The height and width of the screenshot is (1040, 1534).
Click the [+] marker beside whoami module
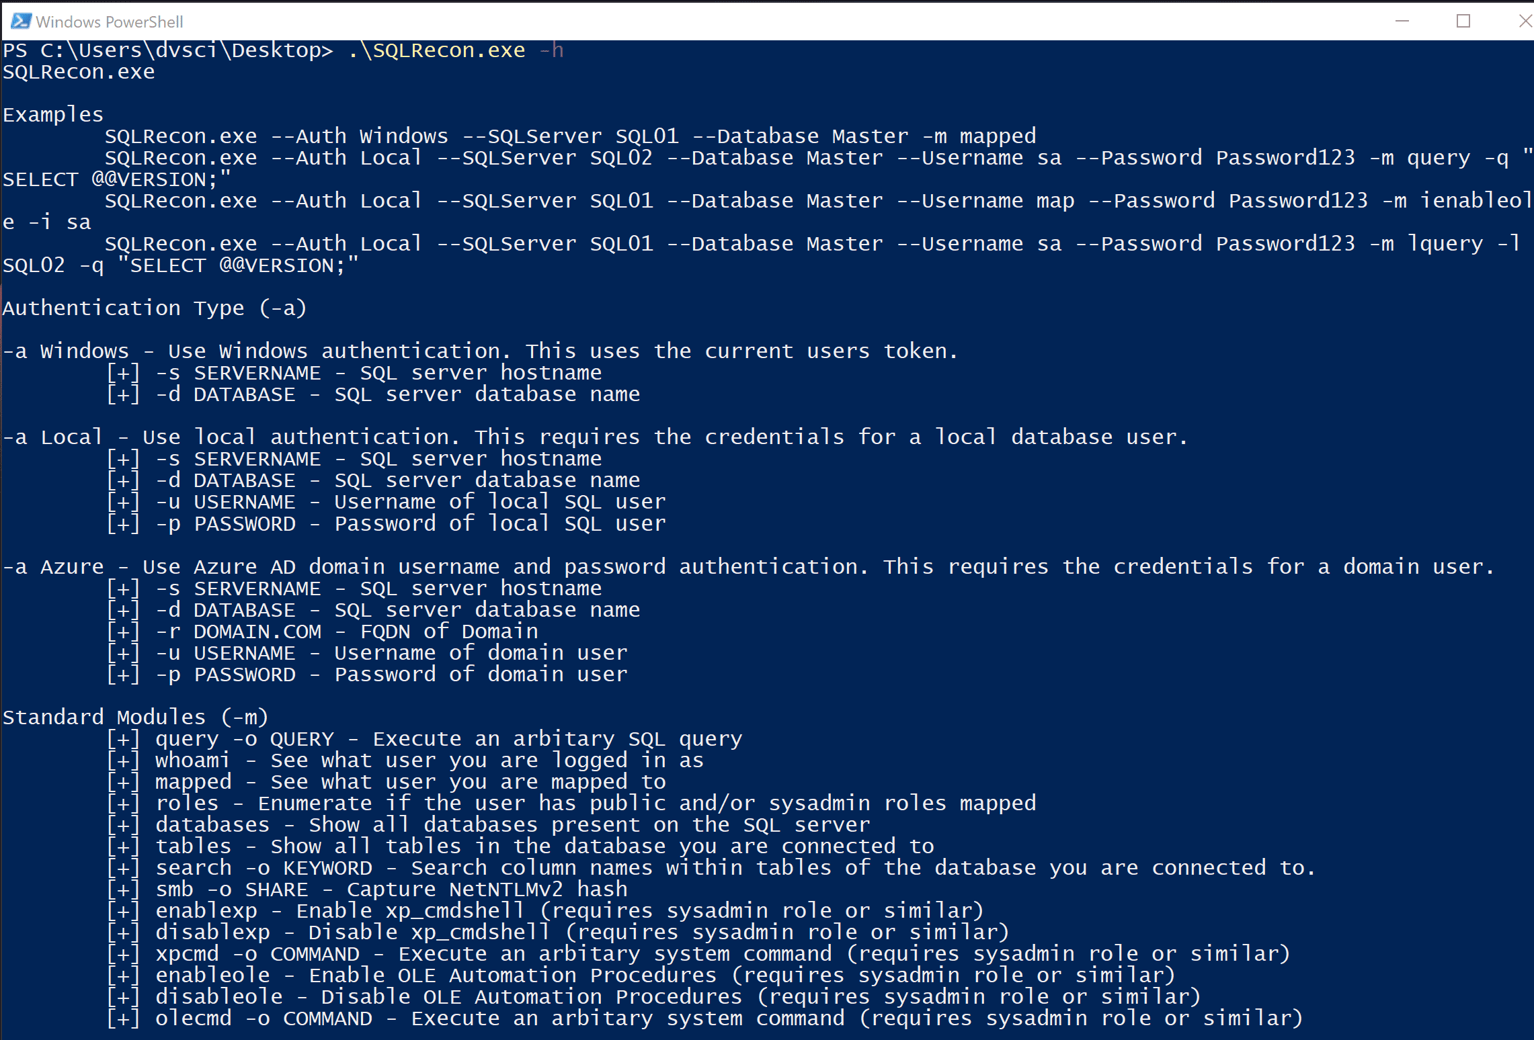124,761
